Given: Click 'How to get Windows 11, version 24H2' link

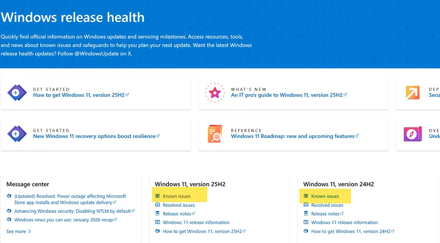Looking at the screenshot, I should [x=352, y=232].
